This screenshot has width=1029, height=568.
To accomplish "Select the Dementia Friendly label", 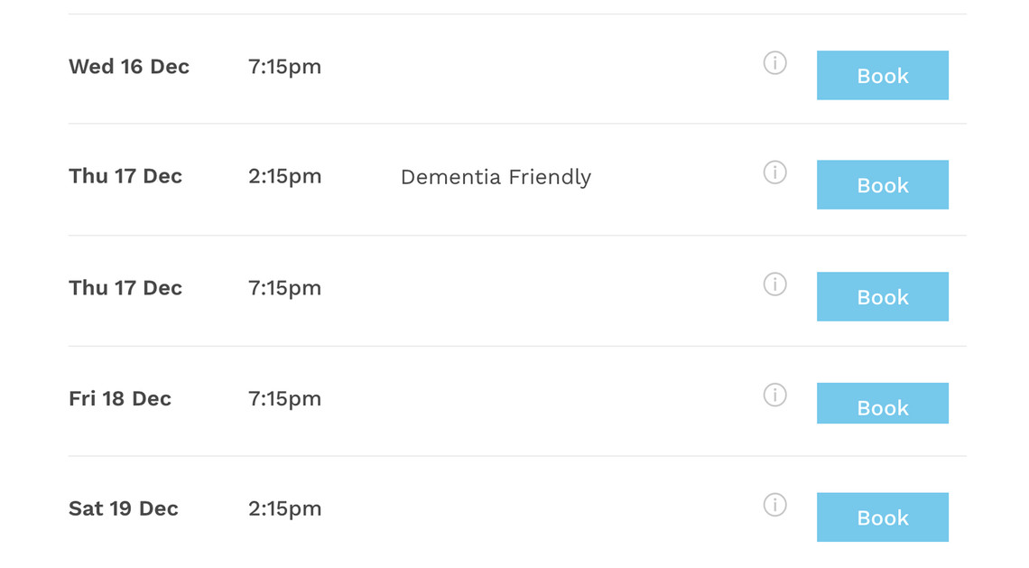I will pos(496,177).
